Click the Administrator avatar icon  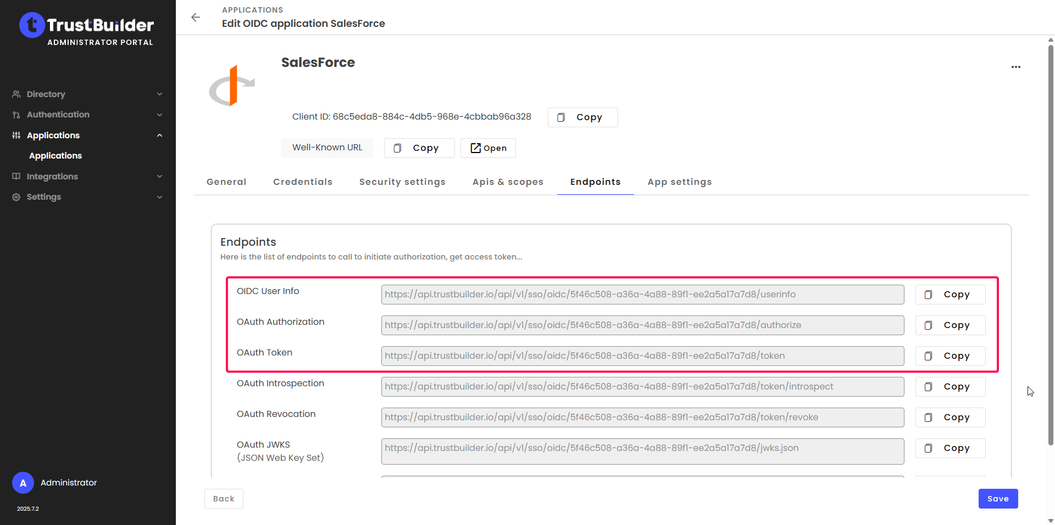(x=23, y=483)
